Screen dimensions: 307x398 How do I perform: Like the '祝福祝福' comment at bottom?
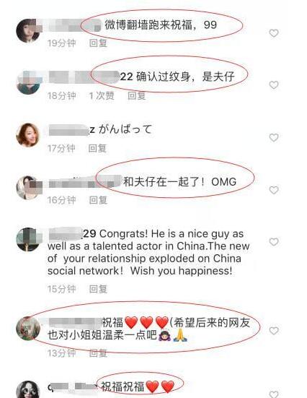coord(274,394)
